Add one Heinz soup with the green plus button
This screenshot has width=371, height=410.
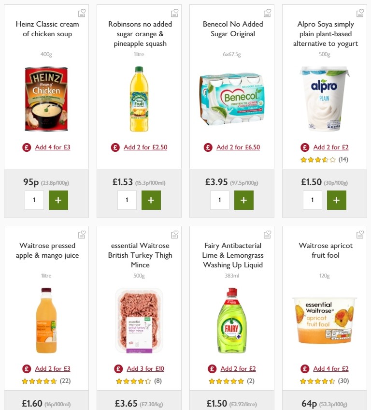[58, 200]
